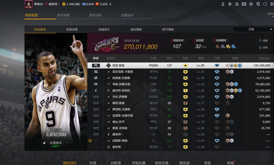This screenshot has width=274, height=165.
Task: Open the 王朝 lineup dropdown
Action: click(253, 29)
